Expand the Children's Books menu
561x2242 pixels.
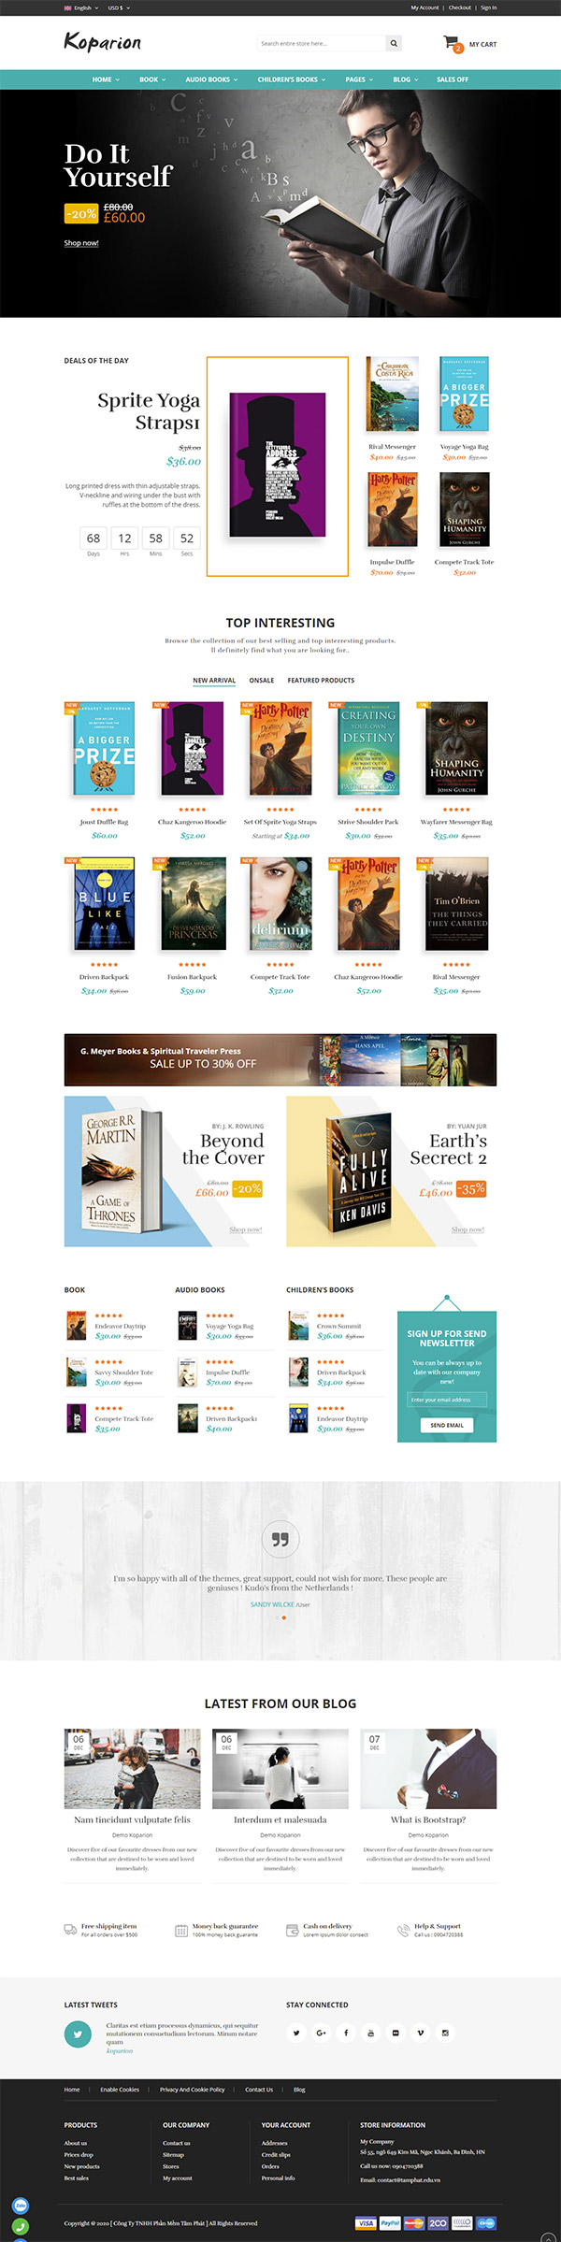tap(292, 79)
